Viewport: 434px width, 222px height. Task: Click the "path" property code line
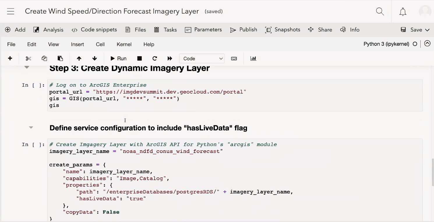[185, 192]
